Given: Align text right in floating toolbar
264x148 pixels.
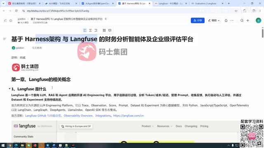Looking at the screenshot, I should 96,30.
